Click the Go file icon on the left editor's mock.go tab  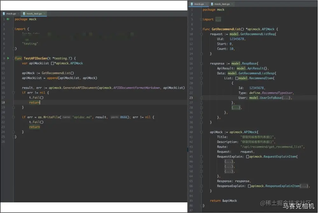[x=4, y=14]
